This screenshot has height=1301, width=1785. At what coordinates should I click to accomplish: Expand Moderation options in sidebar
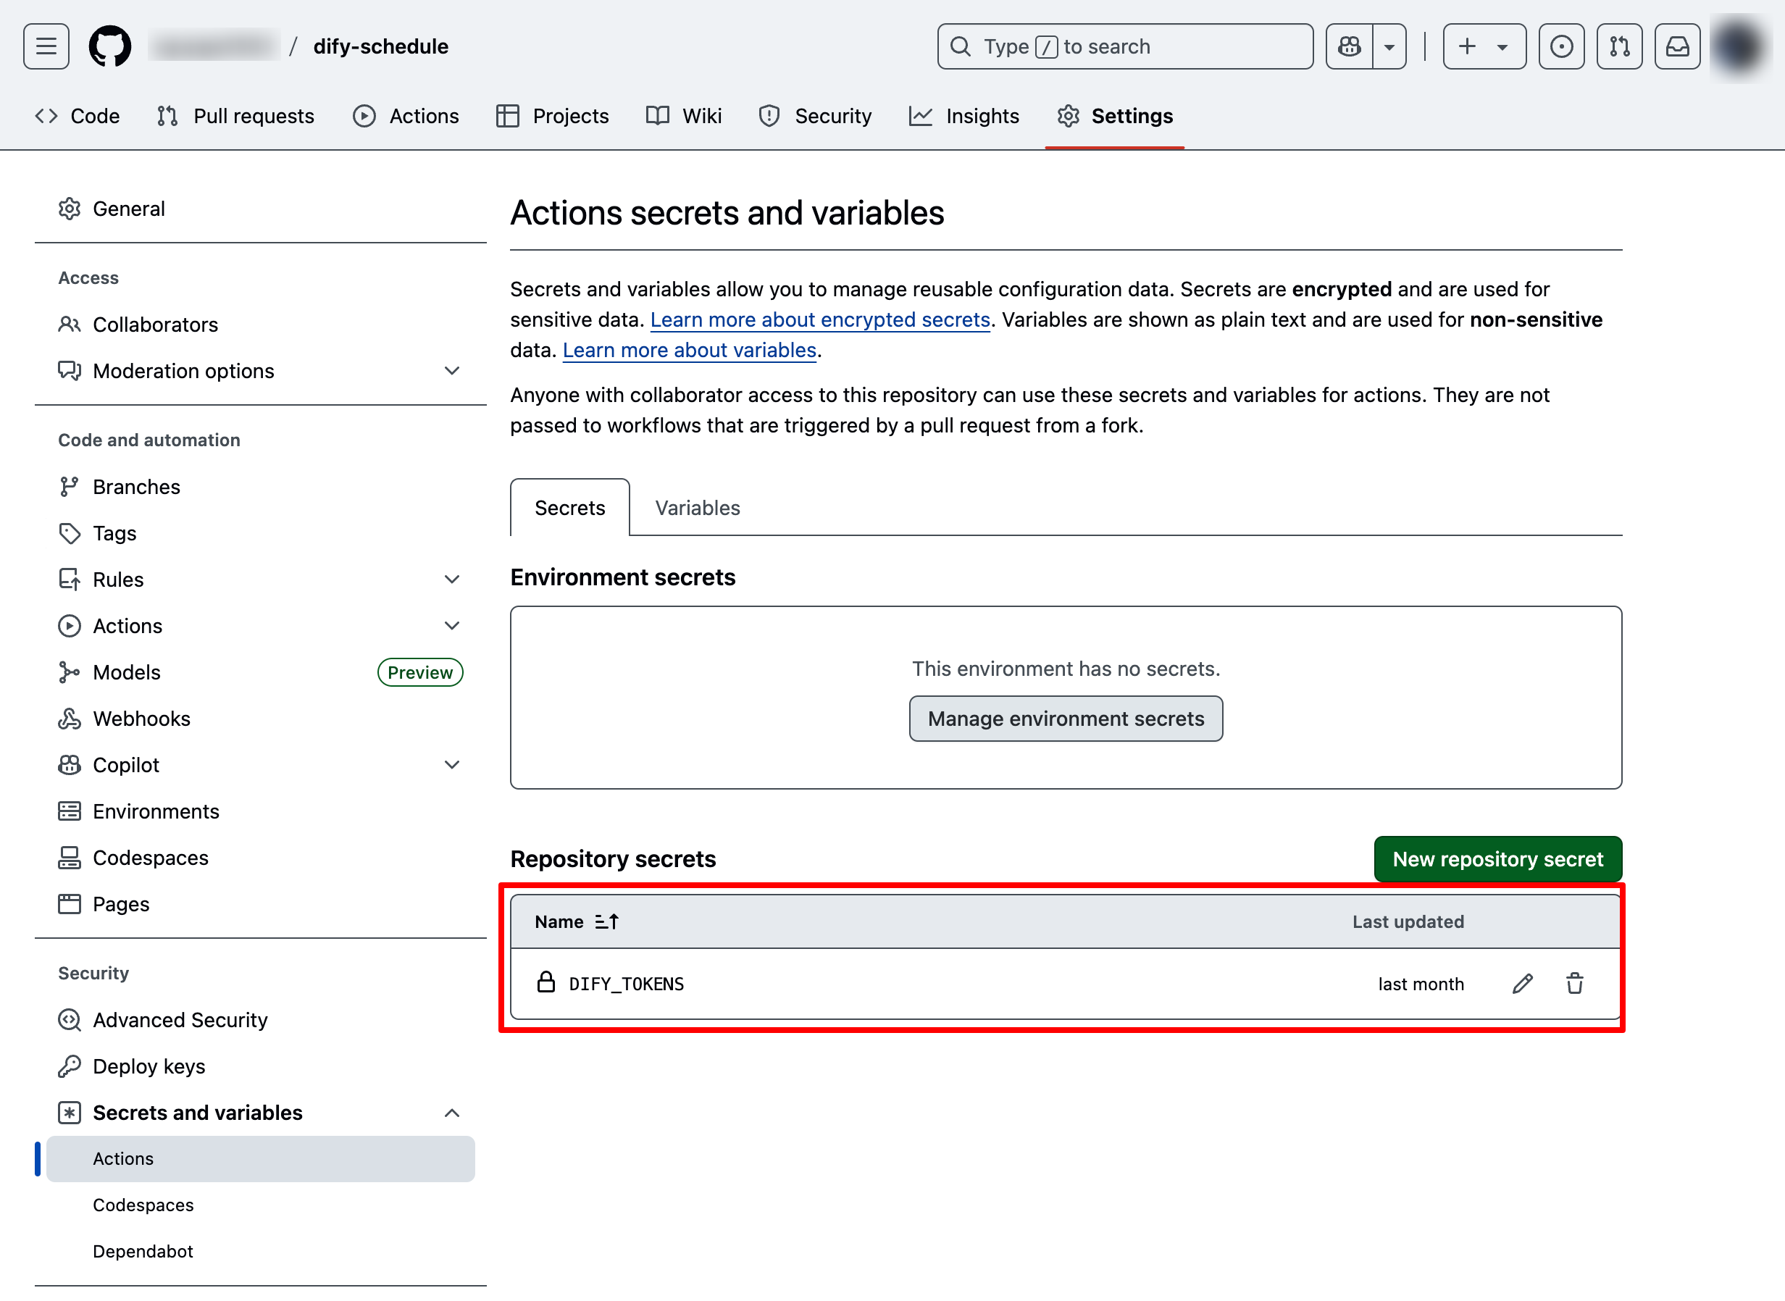451,371
